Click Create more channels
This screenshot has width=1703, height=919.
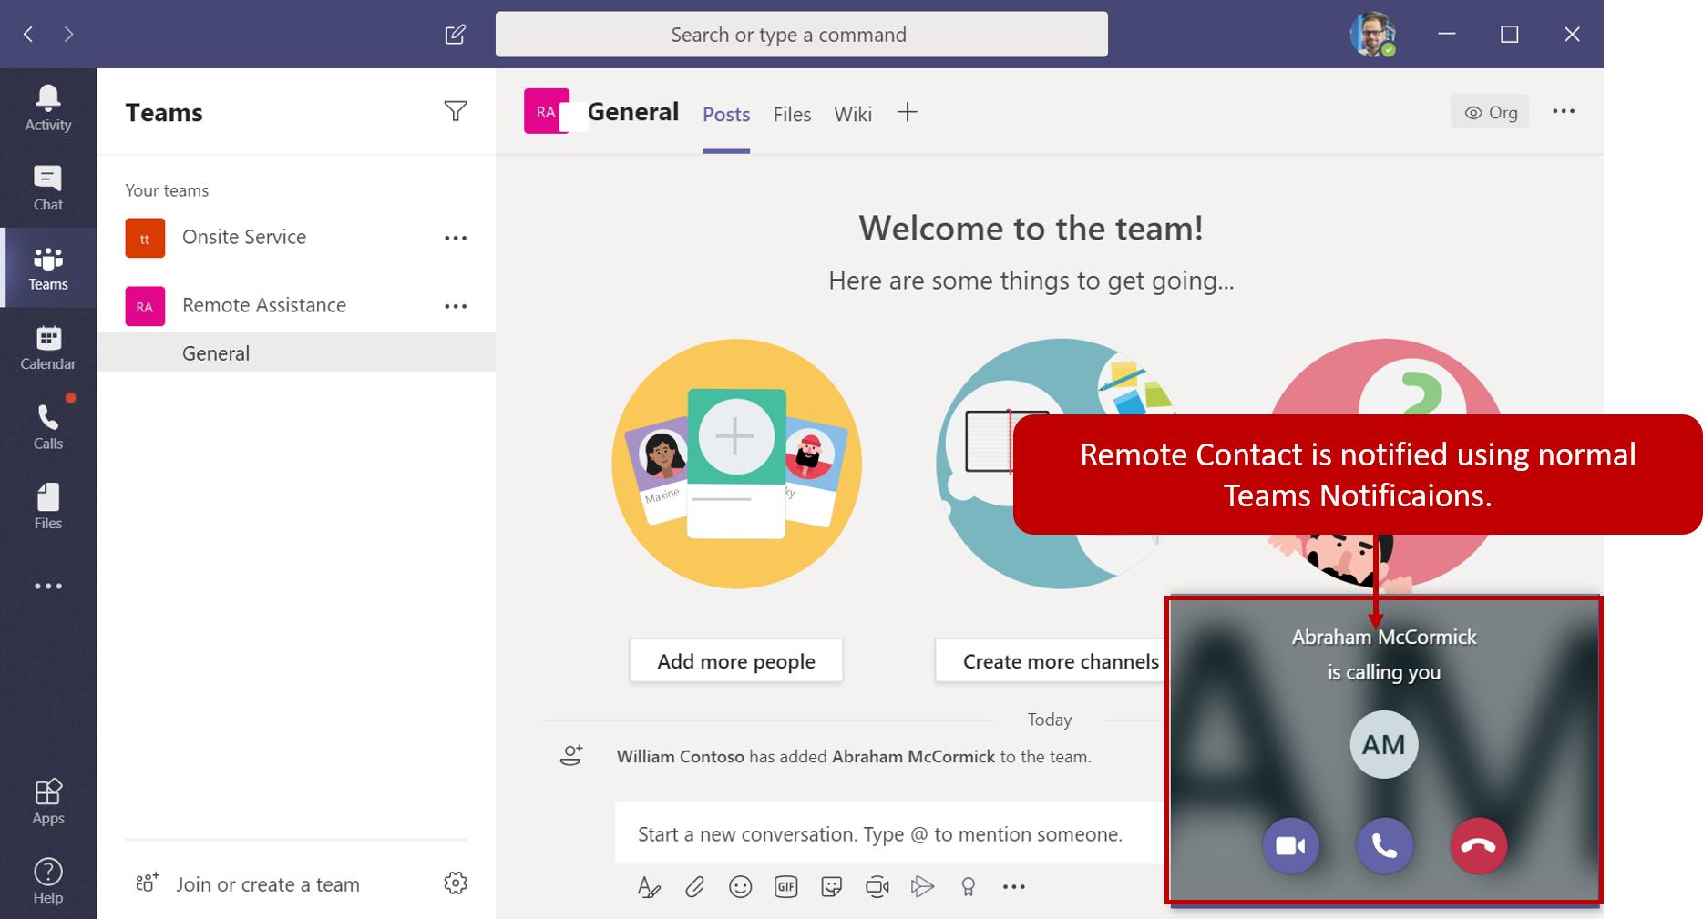point(1050,661)
